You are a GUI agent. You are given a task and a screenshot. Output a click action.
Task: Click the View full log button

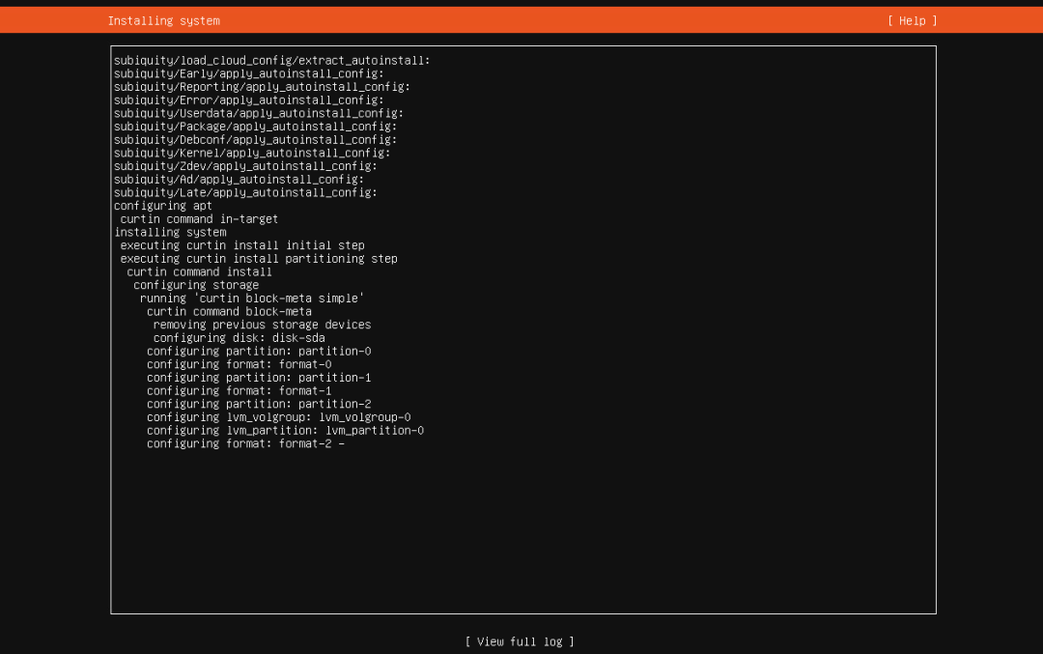coord(520,641)
